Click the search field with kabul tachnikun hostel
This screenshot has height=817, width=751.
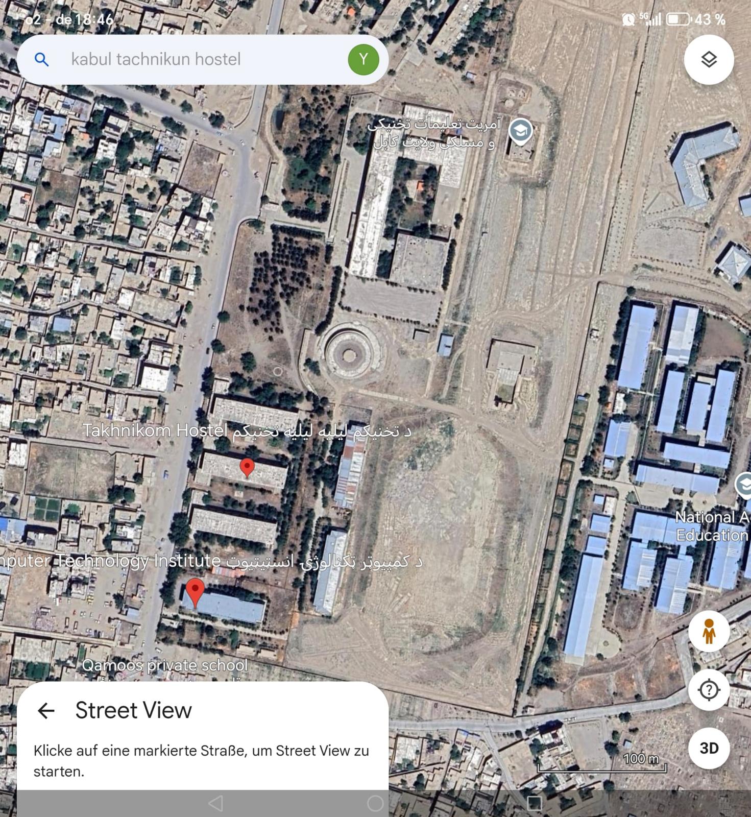tap(203, 60)
